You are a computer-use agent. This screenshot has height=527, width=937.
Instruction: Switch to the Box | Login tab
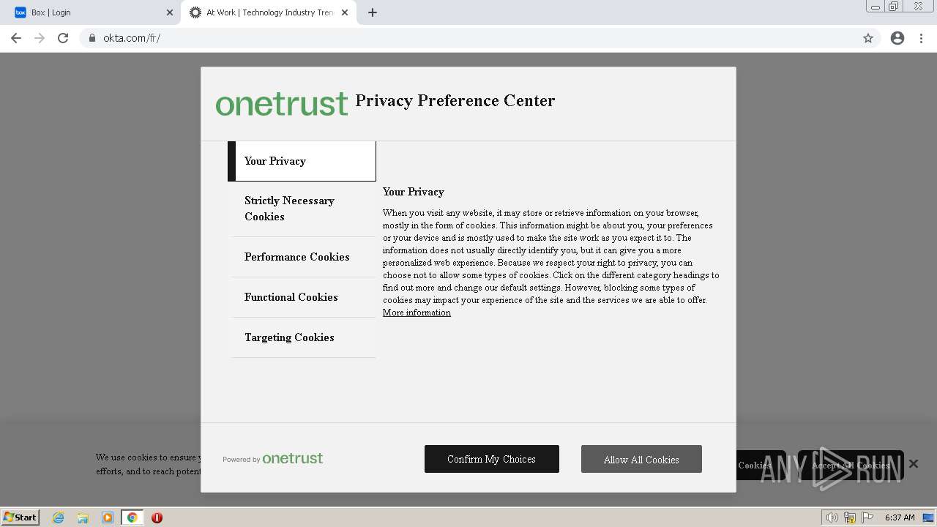(x=91, y=12)
